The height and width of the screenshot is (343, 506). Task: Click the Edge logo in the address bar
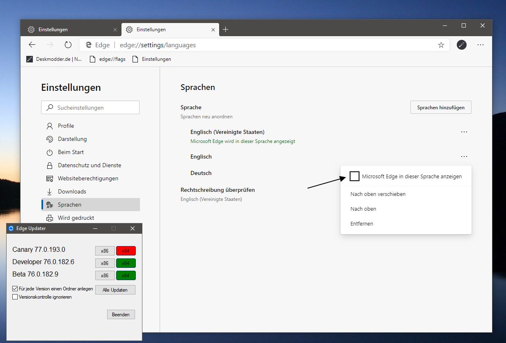(x=88, y=45)
